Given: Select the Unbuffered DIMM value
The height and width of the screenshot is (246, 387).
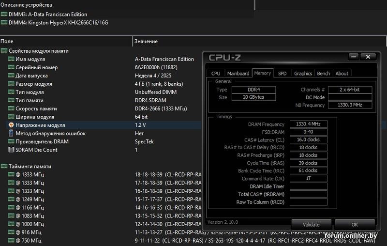Looking at the screenshot, I should point(156,92).
